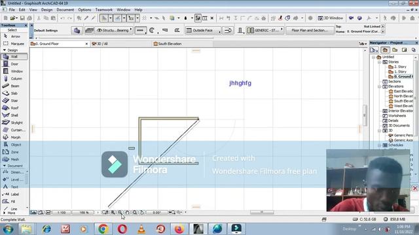Click the orientation angle 0.00° field
419x235 pixels.
click(156, 212)
